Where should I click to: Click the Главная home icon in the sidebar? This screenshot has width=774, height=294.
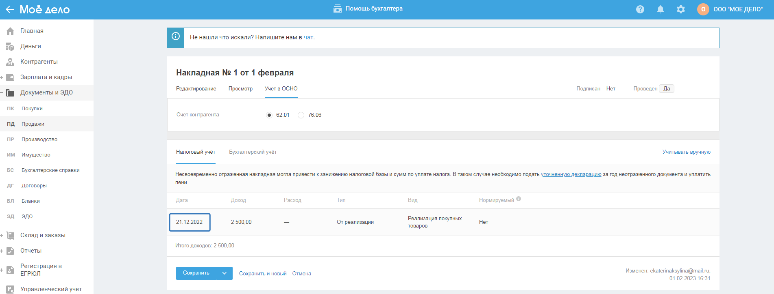(x=10, y=31)
